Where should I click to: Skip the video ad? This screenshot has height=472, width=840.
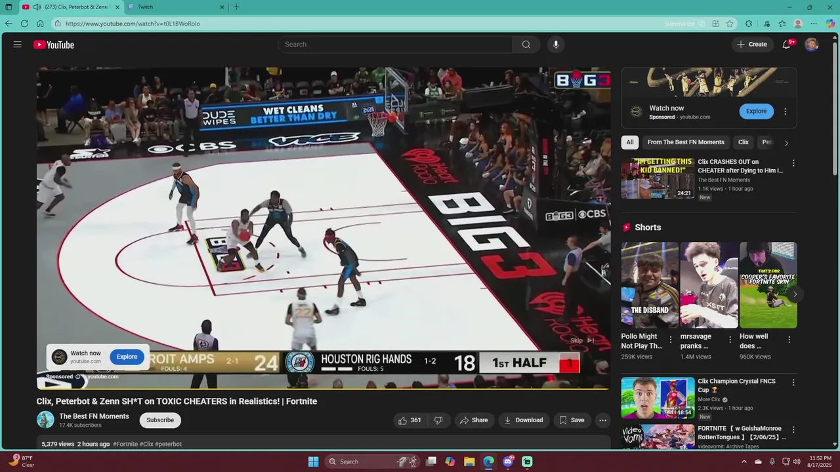582,341
